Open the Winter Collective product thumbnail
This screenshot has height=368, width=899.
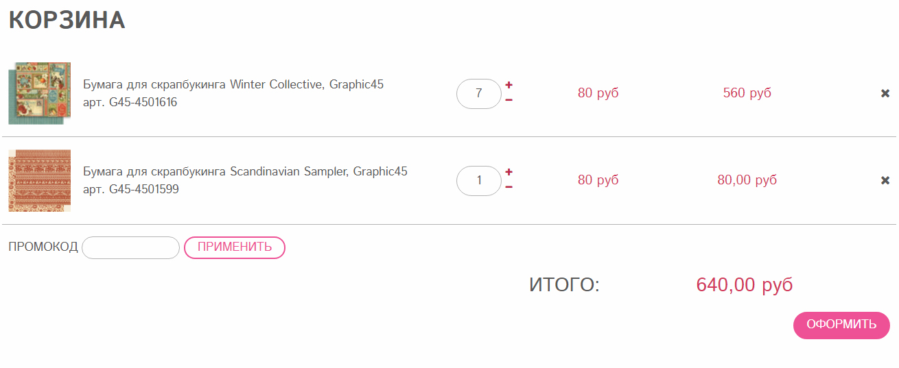pos(39,93)
